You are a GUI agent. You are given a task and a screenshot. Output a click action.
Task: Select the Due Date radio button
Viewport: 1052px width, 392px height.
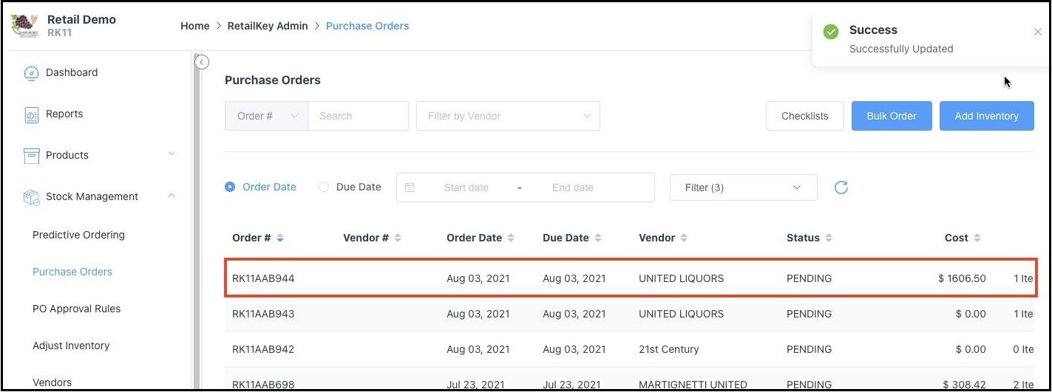click(x=324, y=187)
